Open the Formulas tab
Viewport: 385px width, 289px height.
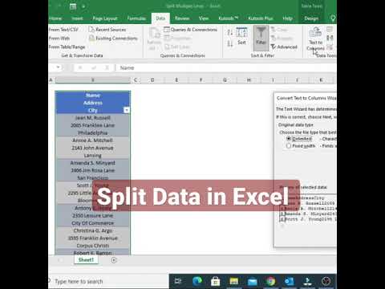tap(136, 18)
